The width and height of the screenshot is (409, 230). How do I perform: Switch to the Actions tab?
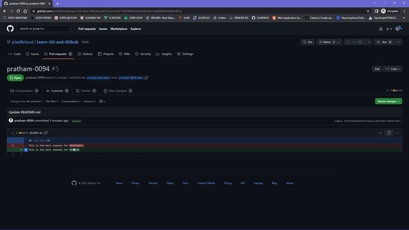click(85, 54)
